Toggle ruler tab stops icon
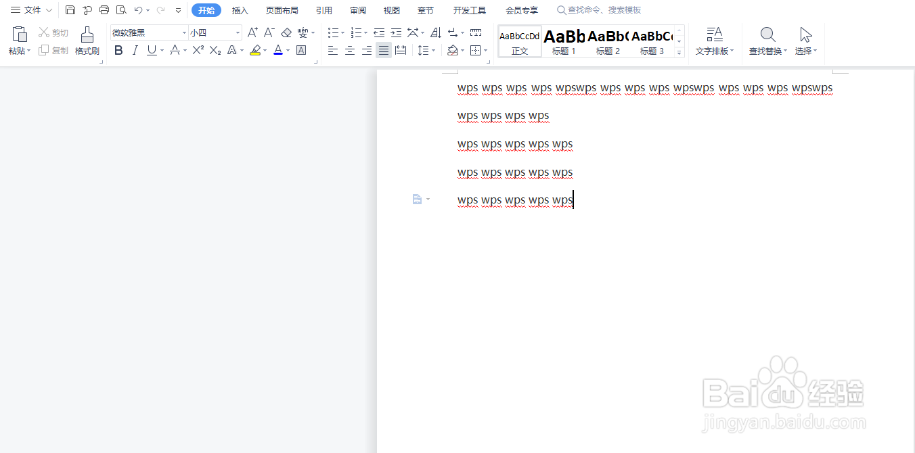915x453 pixels. [x=476, y=32]
